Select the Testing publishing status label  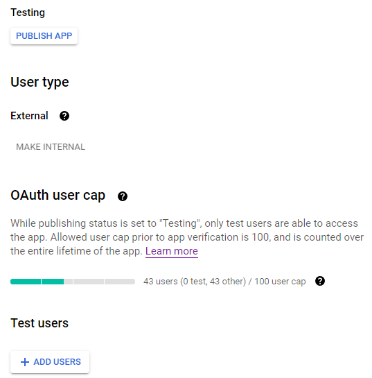28,12
